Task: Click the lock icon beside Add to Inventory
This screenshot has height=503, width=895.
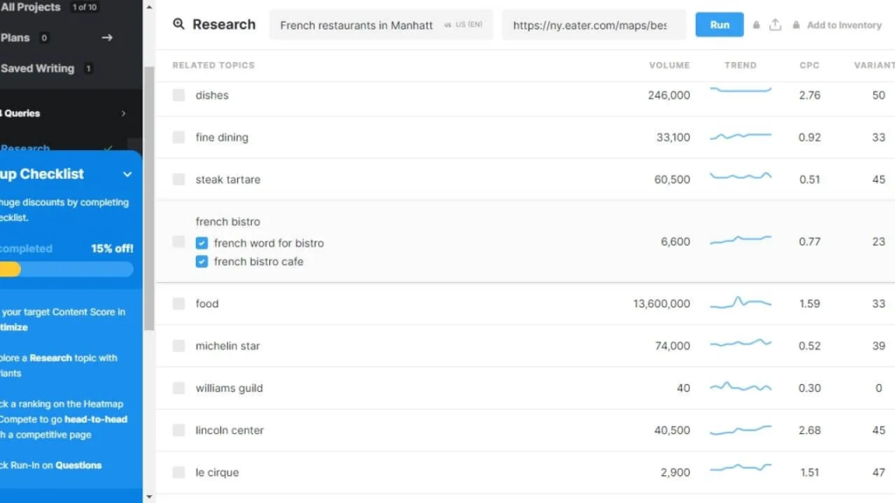Action: click(x=796, y=25)
